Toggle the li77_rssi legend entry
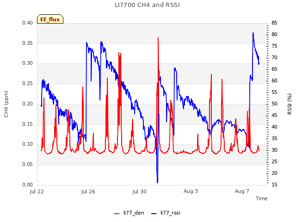Screen dimensions: 296x222 tap(166, 213)
